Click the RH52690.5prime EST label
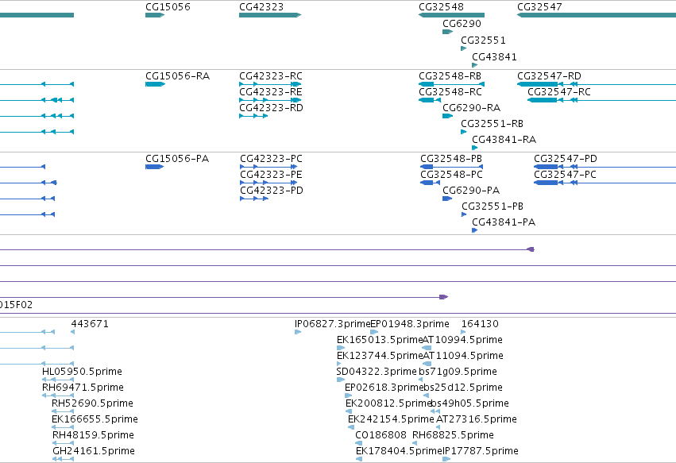Viewport: 676px width, 463px height. 92,403
